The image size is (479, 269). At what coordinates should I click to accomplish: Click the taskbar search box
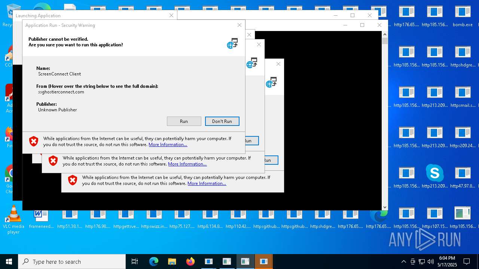point(72,262)
